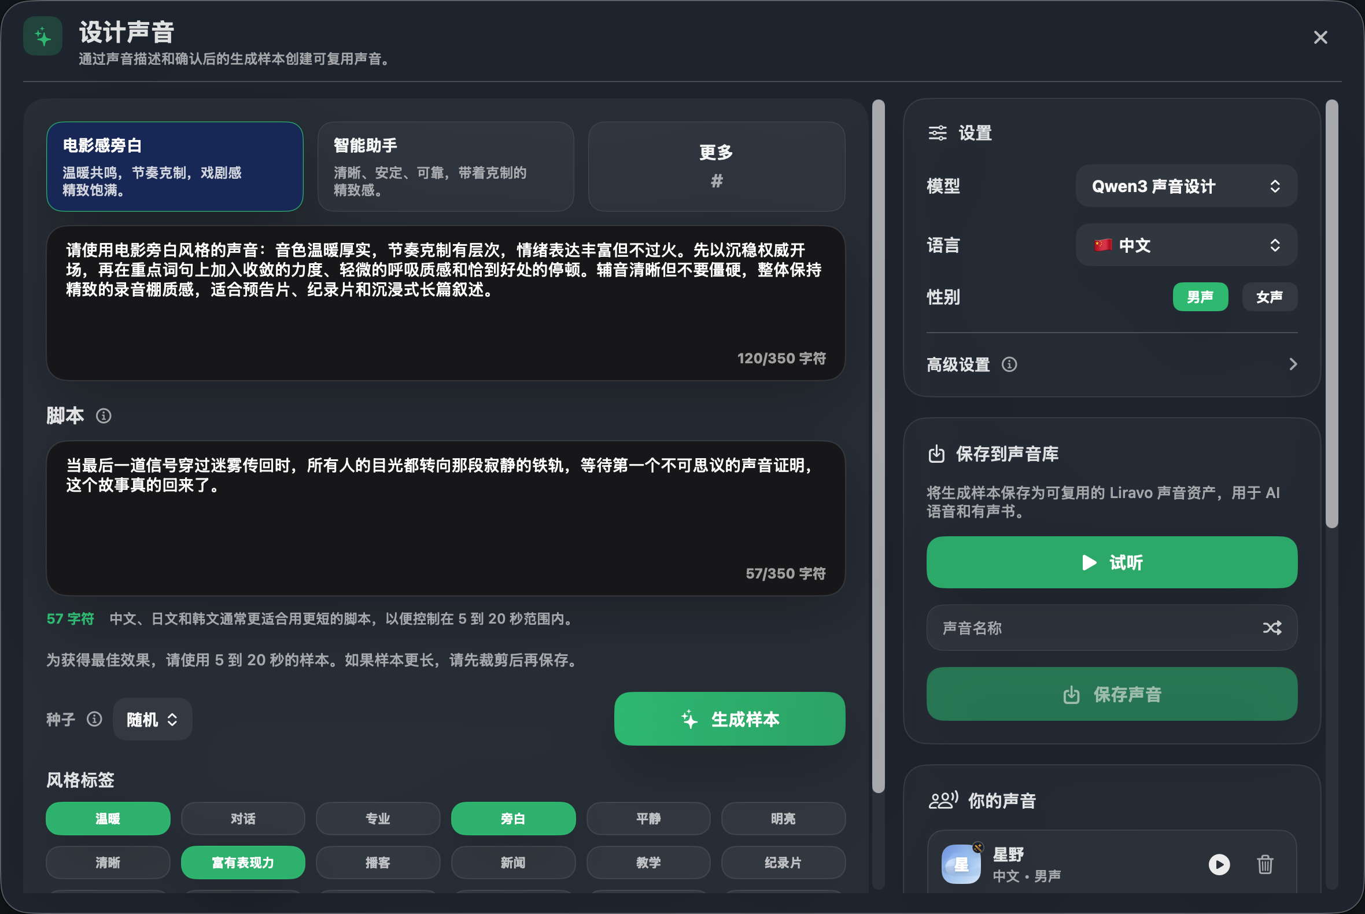Click the voice description text area

click(445, 303)
